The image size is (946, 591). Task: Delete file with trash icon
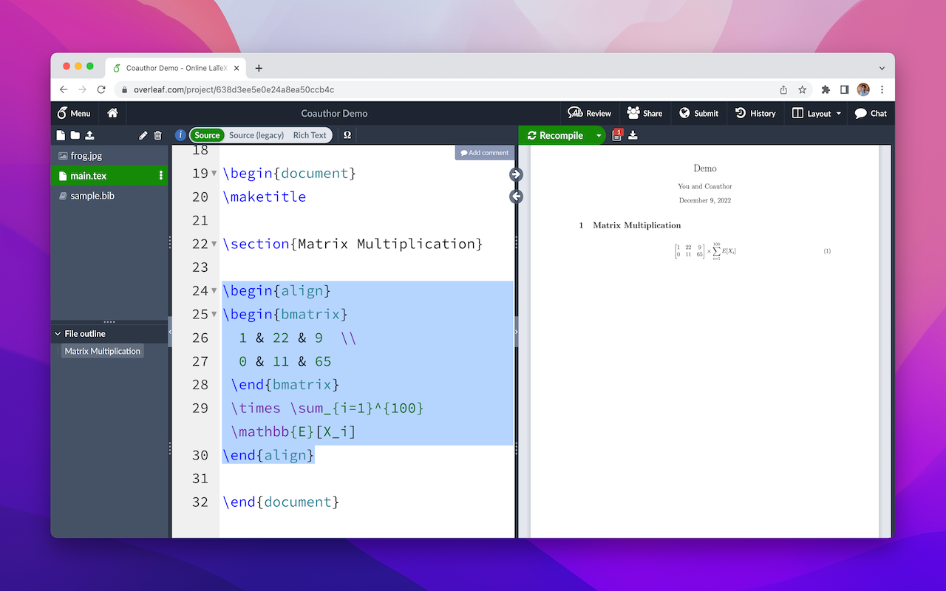(x=157, y=135)
